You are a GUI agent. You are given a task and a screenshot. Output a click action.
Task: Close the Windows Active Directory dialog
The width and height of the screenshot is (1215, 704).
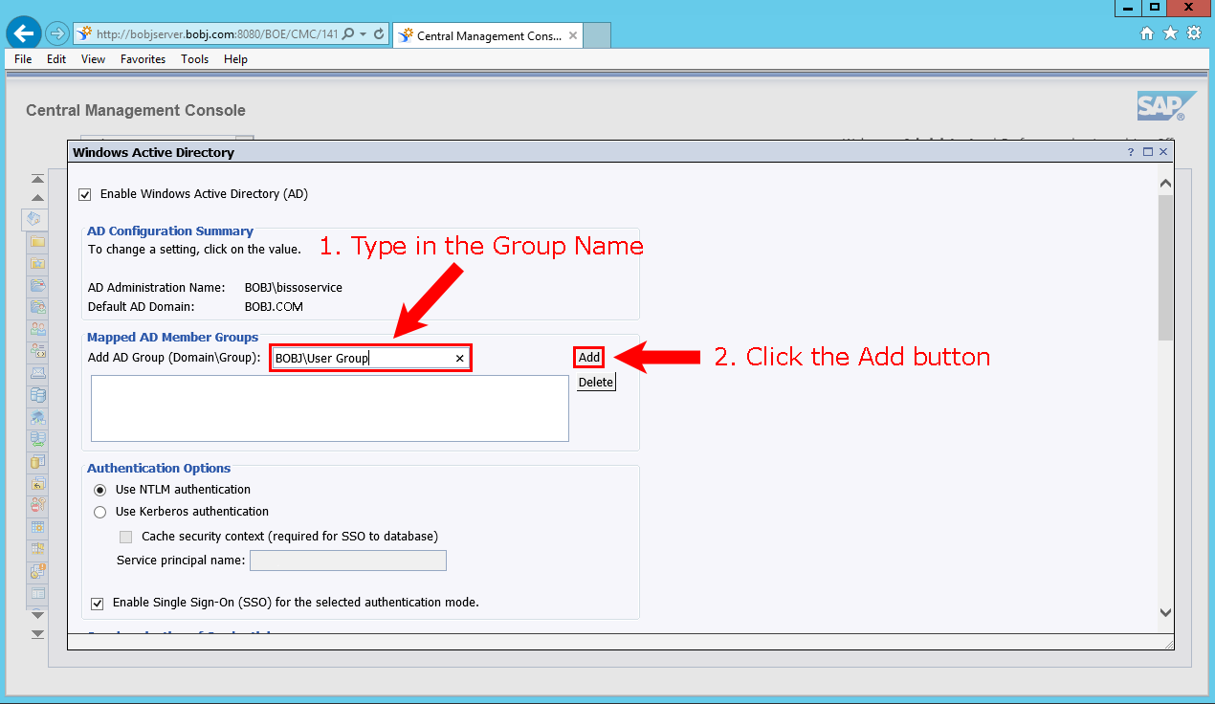[1163, 152]
